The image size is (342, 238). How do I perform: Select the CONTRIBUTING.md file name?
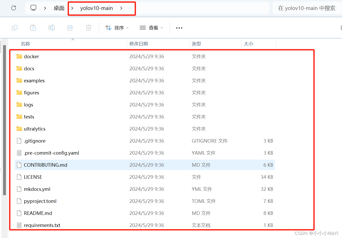coord(45,165)
